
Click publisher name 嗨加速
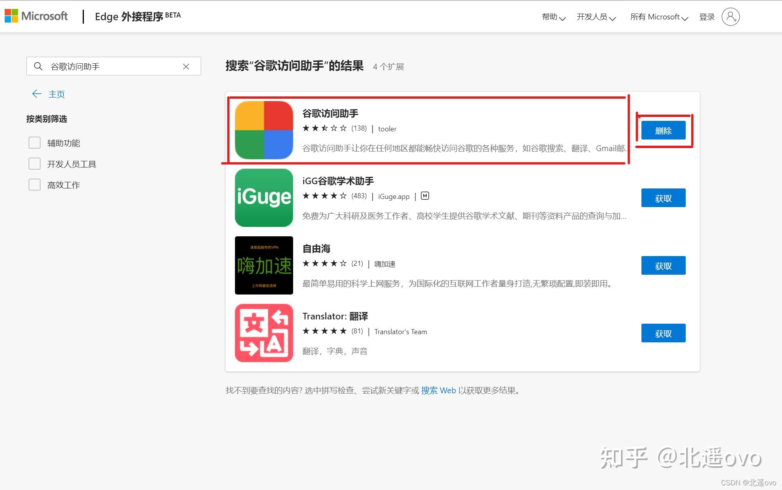[385, 264]
